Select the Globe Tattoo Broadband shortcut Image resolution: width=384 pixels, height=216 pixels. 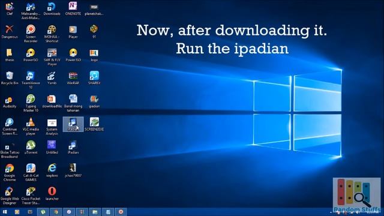10,150
